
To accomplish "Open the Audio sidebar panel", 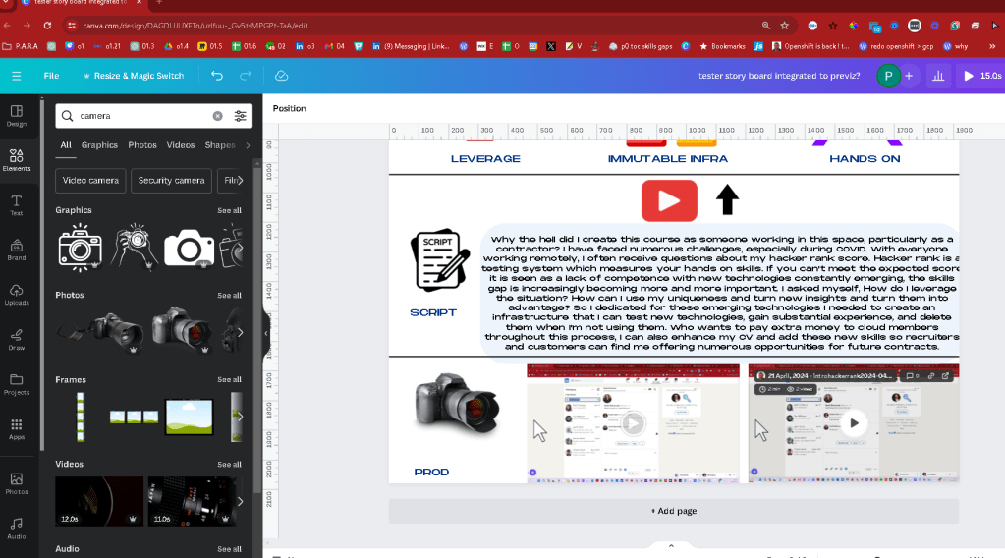I will (x=17, y=529).
